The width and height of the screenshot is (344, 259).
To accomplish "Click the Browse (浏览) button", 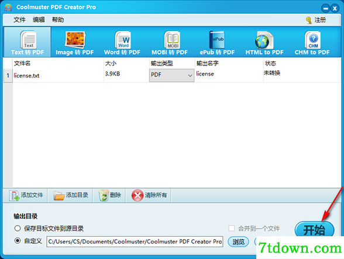I will [238, 241].
